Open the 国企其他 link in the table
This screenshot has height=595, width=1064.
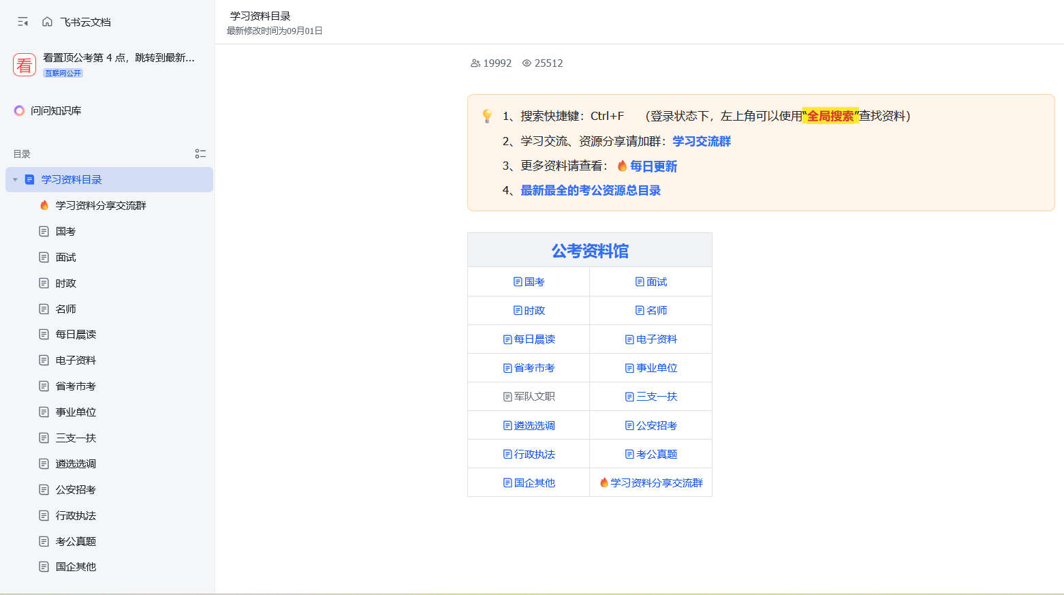[x=529, y=483]
